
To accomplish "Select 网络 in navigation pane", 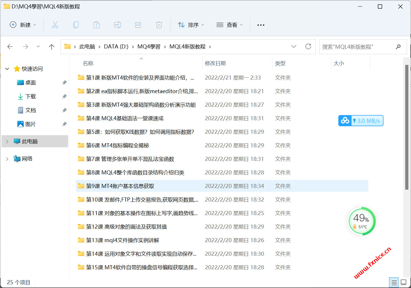I will click(27, 159).
